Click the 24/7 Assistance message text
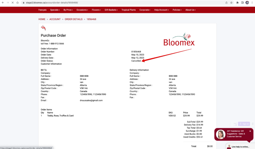The image size is (255, 149). (x=236, y=134)
